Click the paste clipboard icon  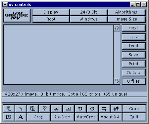[x=33, y=108]
